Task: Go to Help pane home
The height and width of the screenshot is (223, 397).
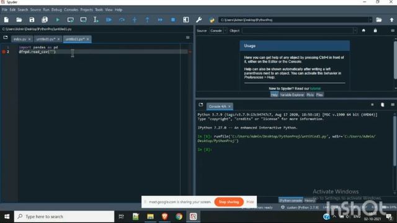Action: 364,30
